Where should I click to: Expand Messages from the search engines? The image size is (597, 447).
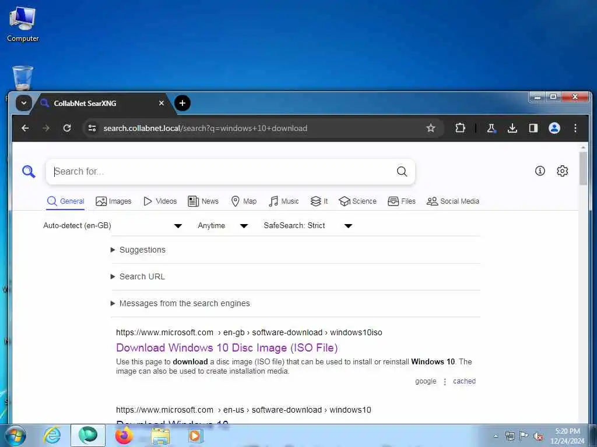click(x=180, y=303)
